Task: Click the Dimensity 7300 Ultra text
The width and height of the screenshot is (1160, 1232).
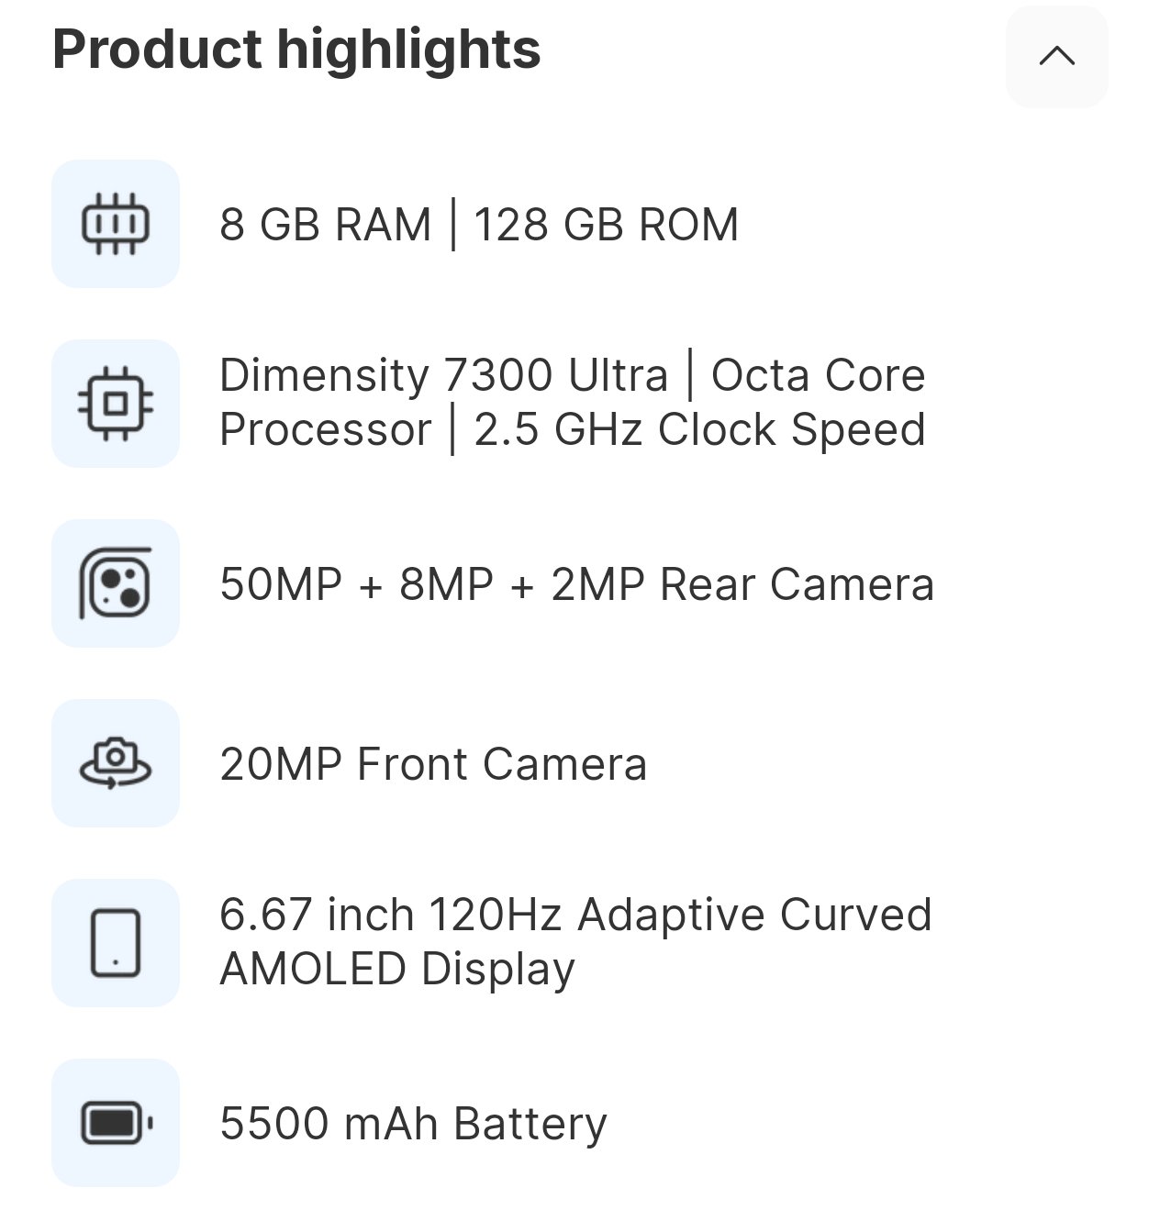Action: tap(443, 375)
